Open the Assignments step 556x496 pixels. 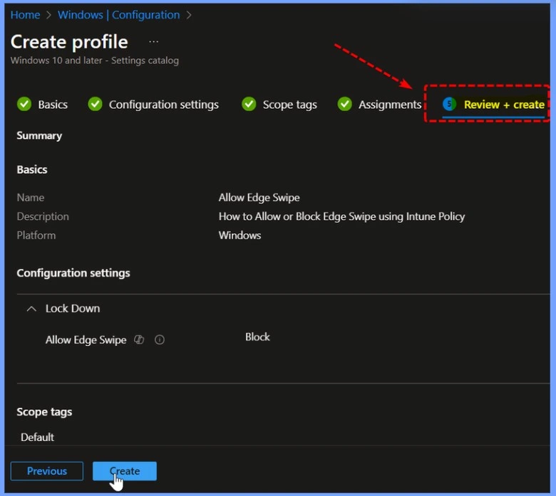click(390, 105)
